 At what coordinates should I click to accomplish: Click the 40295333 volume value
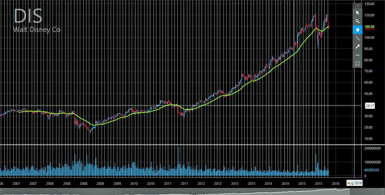(x=372, y=170)
